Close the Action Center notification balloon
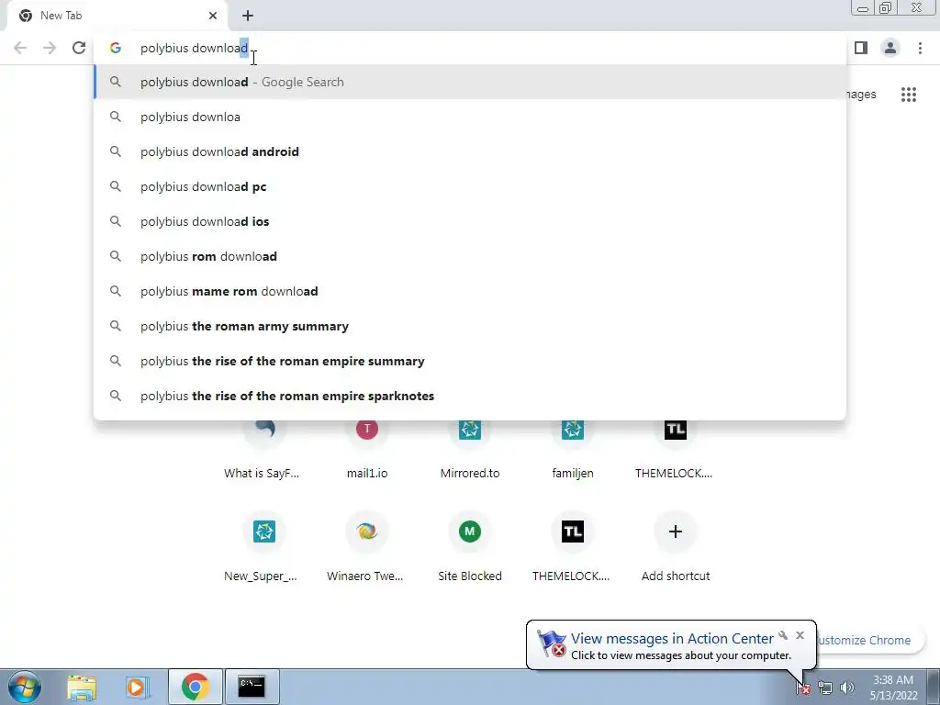The image size is (940, 705). click(800, 635)
